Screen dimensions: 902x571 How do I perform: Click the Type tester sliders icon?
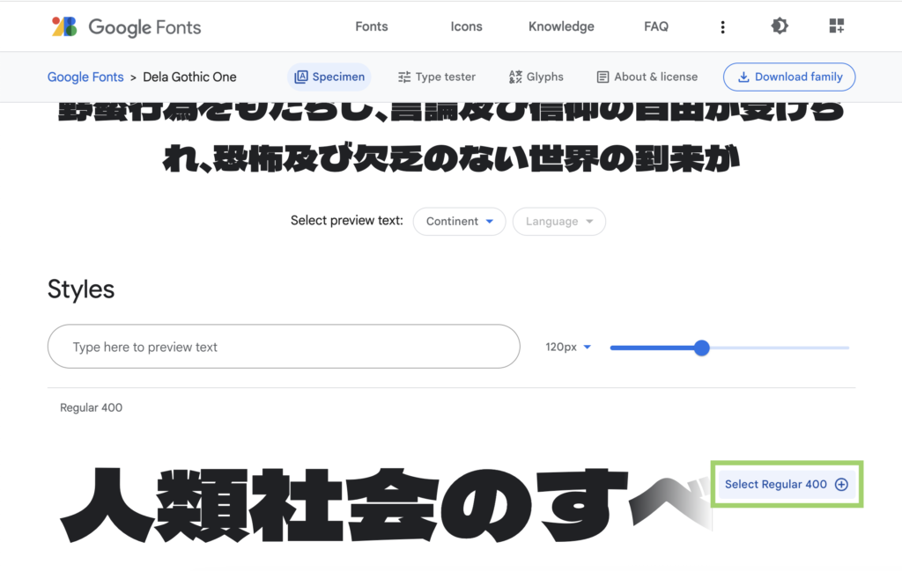coord(404,77)
